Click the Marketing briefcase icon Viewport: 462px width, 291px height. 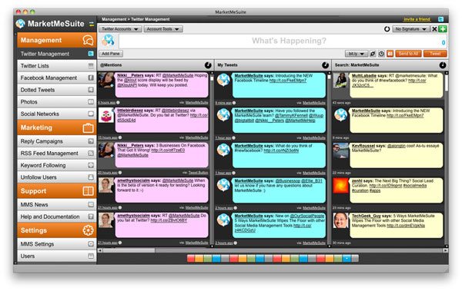pos(88,128)
